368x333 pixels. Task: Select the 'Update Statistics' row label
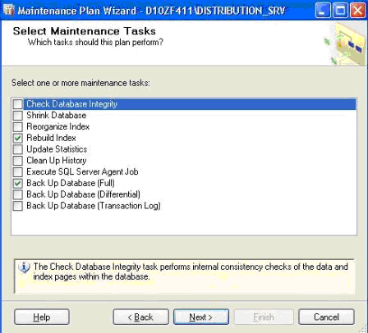[x=57, y=149]
